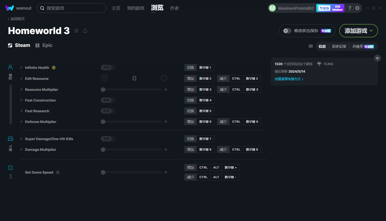Click the Pro version badge button

coord(324,8)
